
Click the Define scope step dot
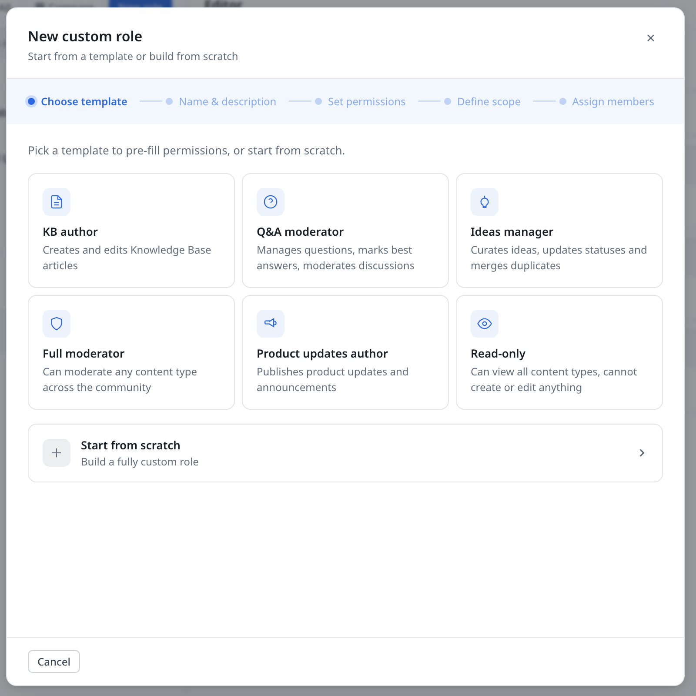(448, 101)
